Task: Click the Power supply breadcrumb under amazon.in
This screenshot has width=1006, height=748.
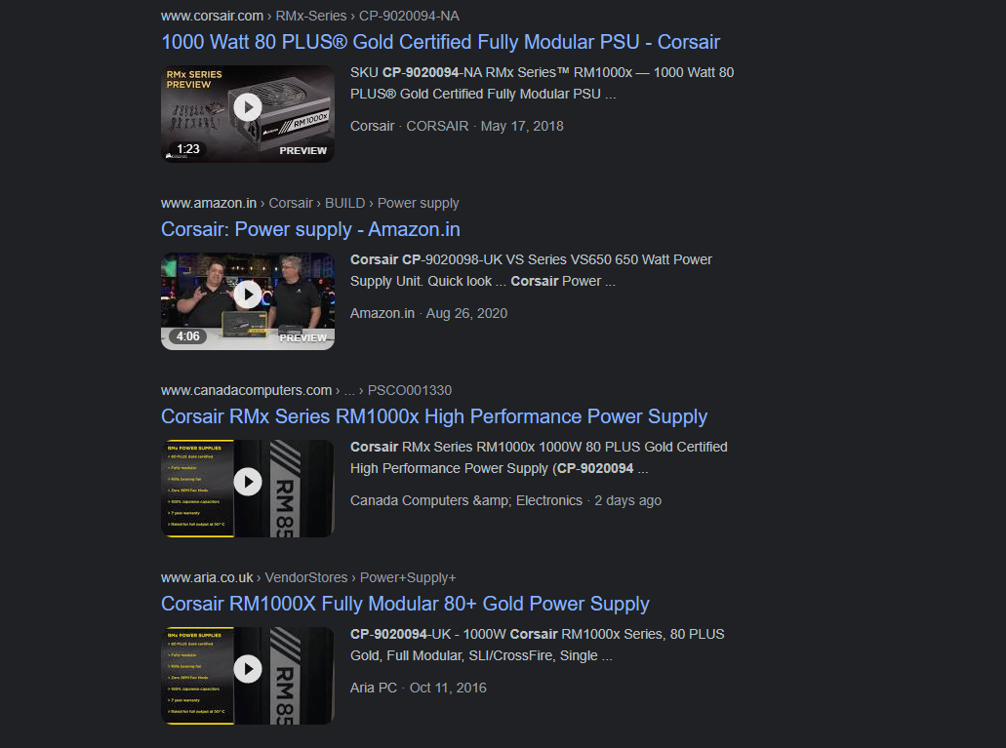Action: point(419,204)
